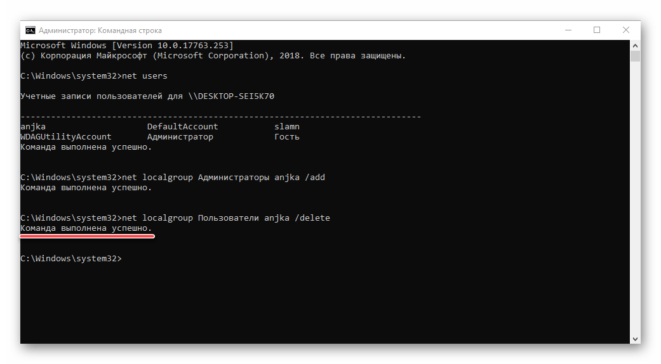The image size is (661, 364).
Task: Click 'Администратор' in the accounts list
Action: tap(180, 137)
